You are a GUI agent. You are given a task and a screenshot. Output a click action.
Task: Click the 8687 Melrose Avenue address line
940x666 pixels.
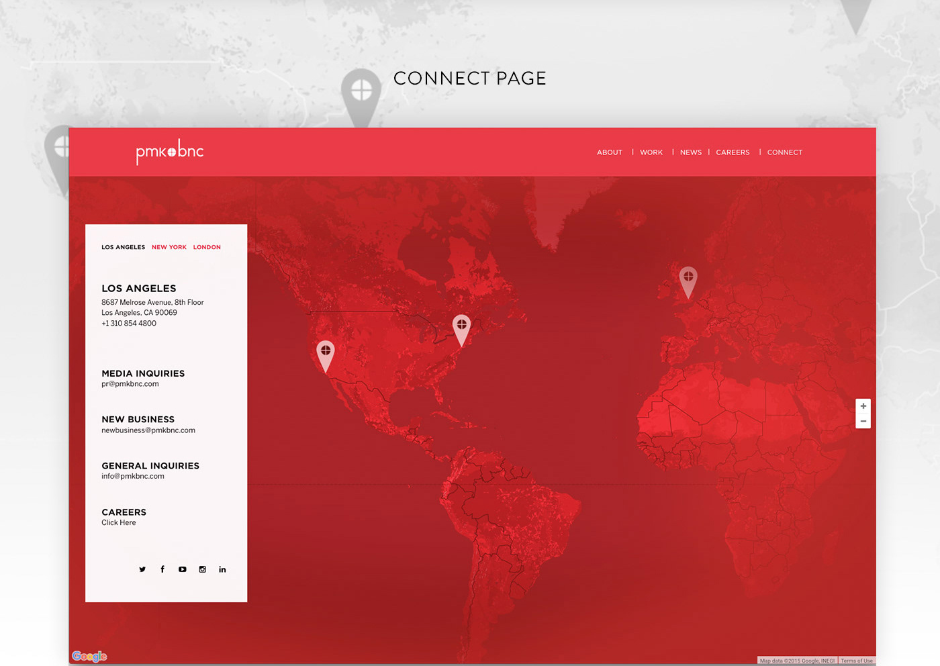[x=152, y=303]
